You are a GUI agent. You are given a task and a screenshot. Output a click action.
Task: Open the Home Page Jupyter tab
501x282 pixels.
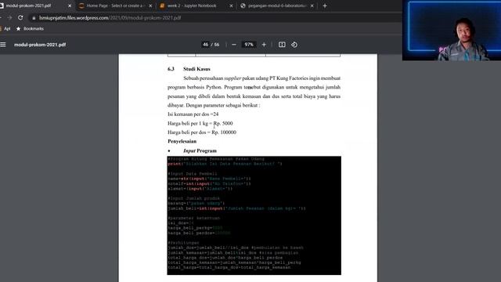tap(116, 5)
